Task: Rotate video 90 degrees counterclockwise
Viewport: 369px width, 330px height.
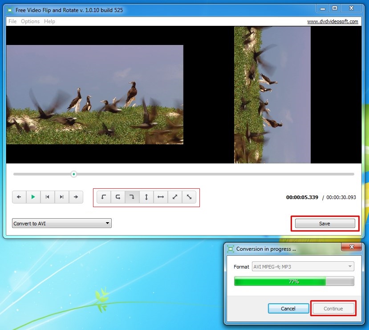Action: pos(104,197)
